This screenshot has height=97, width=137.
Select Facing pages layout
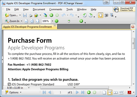click(x=116, y=92)
